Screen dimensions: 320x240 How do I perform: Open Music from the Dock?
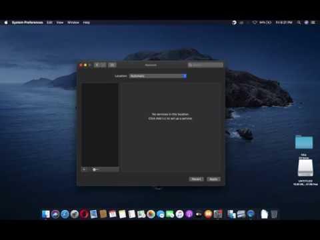pos(179,214)
